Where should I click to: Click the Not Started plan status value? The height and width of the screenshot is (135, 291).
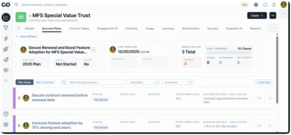(x=66, y=64)
